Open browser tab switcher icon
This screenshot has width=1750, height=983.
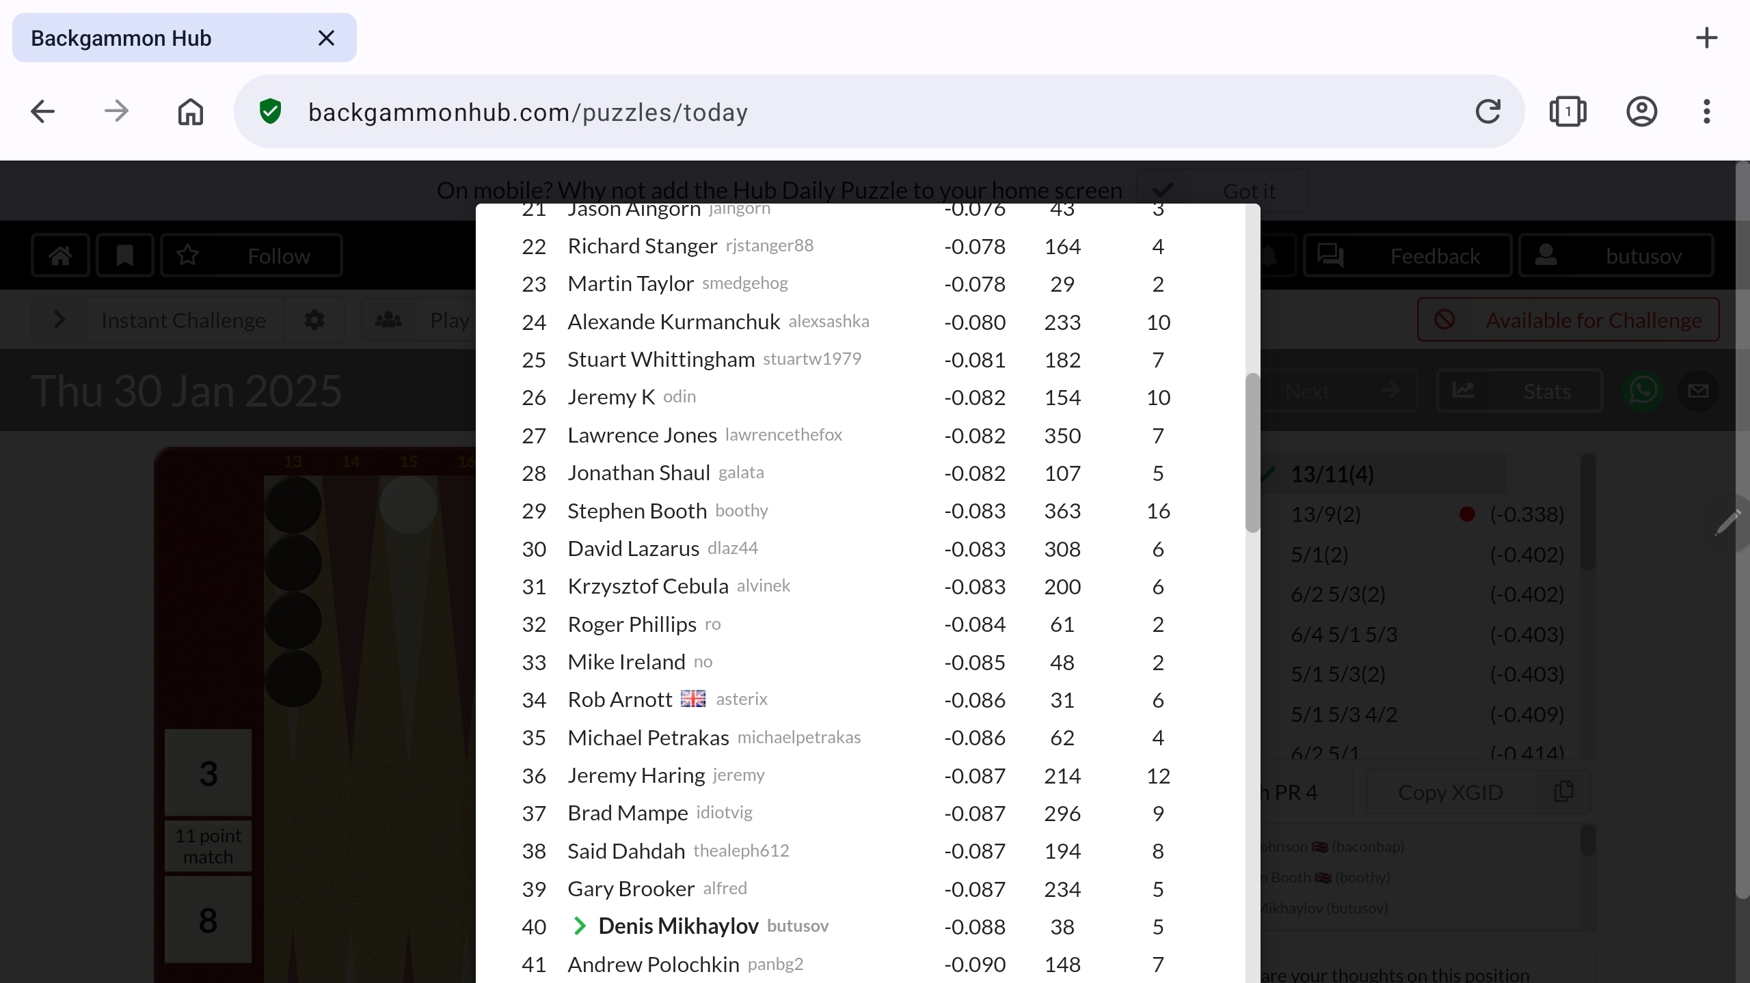pyautogui.click(x=1567, y=111)
